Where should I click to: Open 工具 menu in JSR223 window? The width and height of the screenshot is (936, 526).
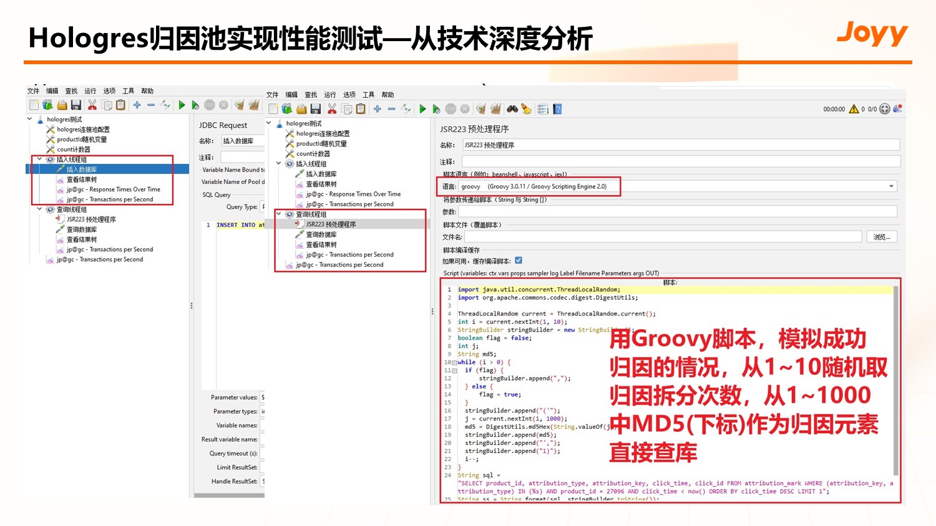[x=369, y=95]
